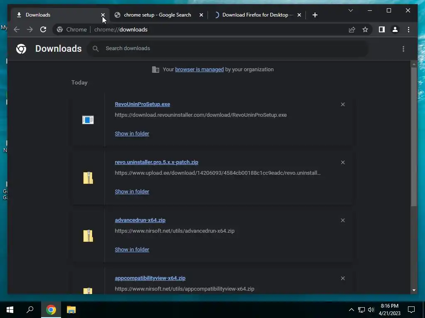The height and width of the screenshot is (318, 425).
Task: Open a new tab with plus button
Action: click(x=315, y=15)
